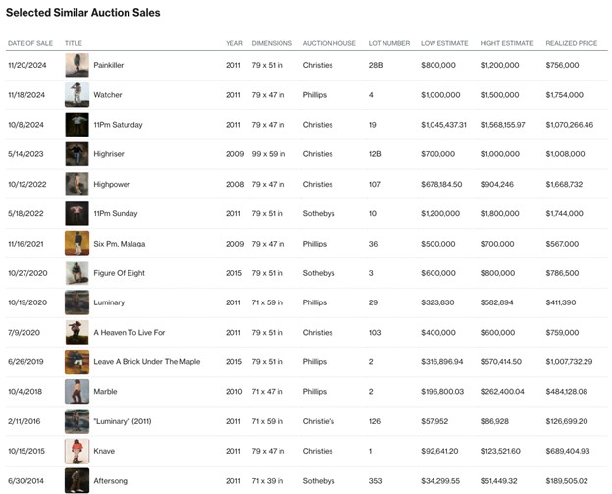Click the Marble title link

pos(105,392)
